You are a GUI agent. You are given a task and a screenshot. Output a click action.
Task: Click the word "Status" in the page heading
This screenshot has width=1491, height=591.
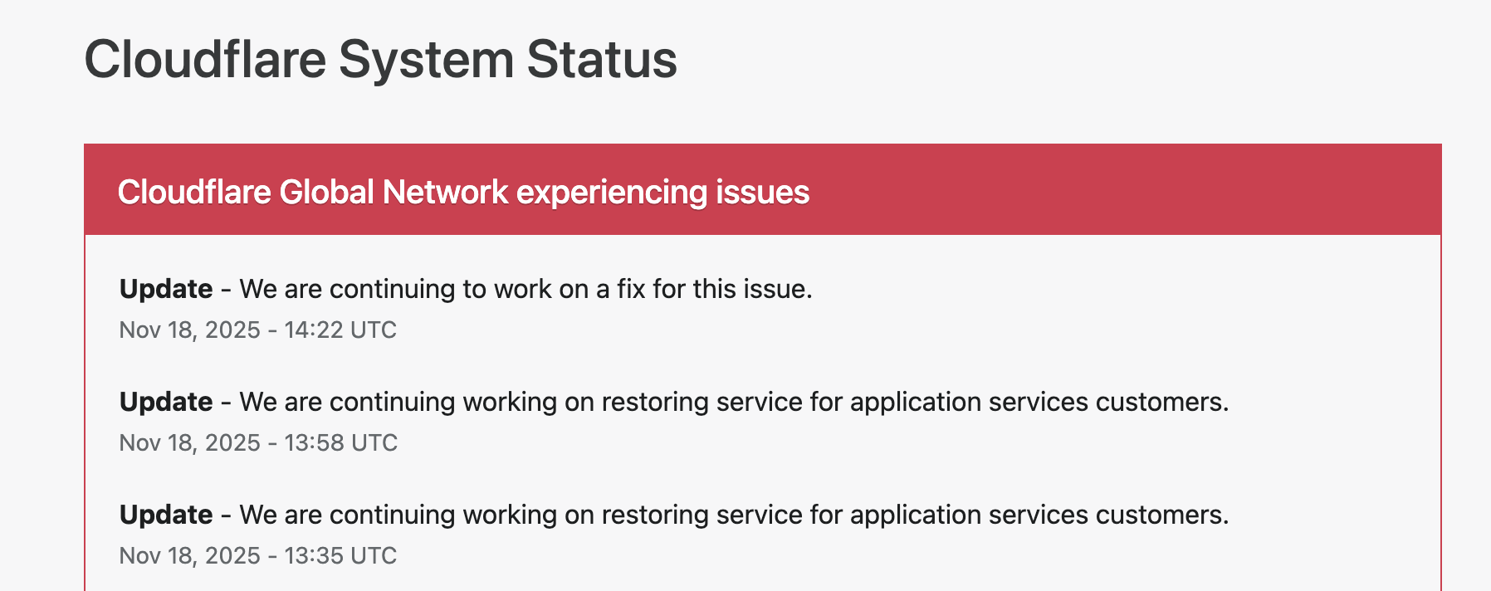click(x=601, y=60)
